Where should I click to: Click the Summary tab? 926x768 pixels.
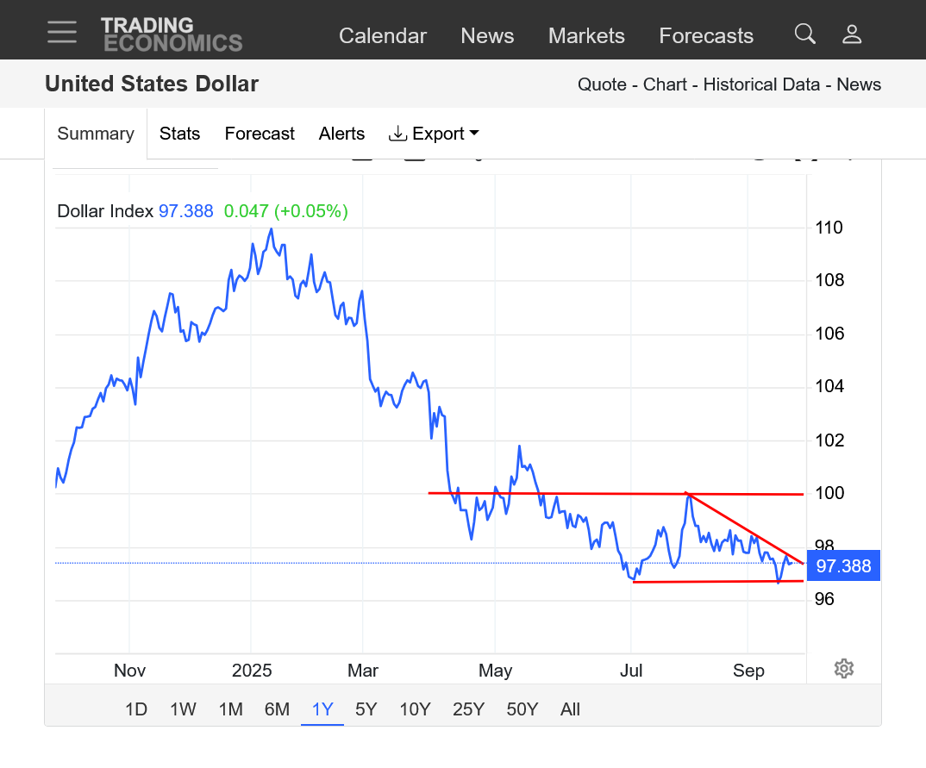[x=96, y=134]
